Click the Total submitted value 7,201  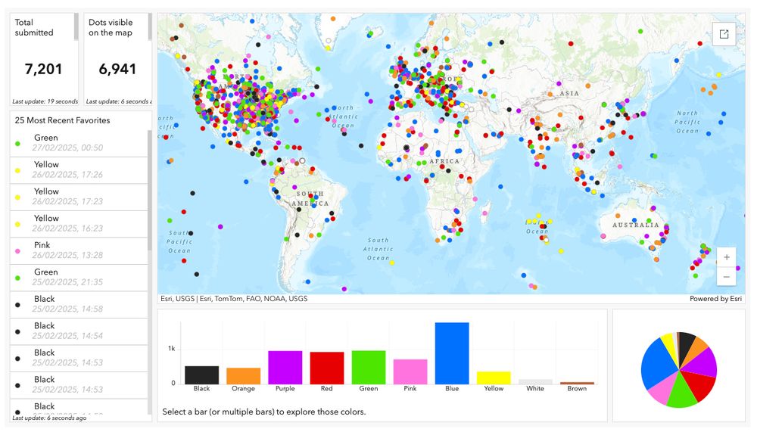point(43,69)
